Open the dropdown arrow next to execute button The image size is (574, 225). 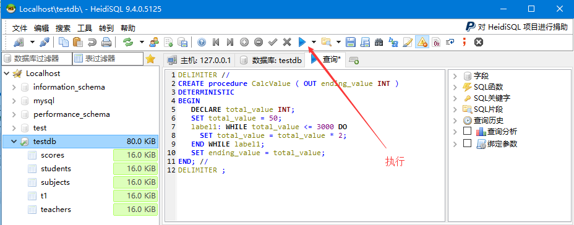click(x=314, y=42)
